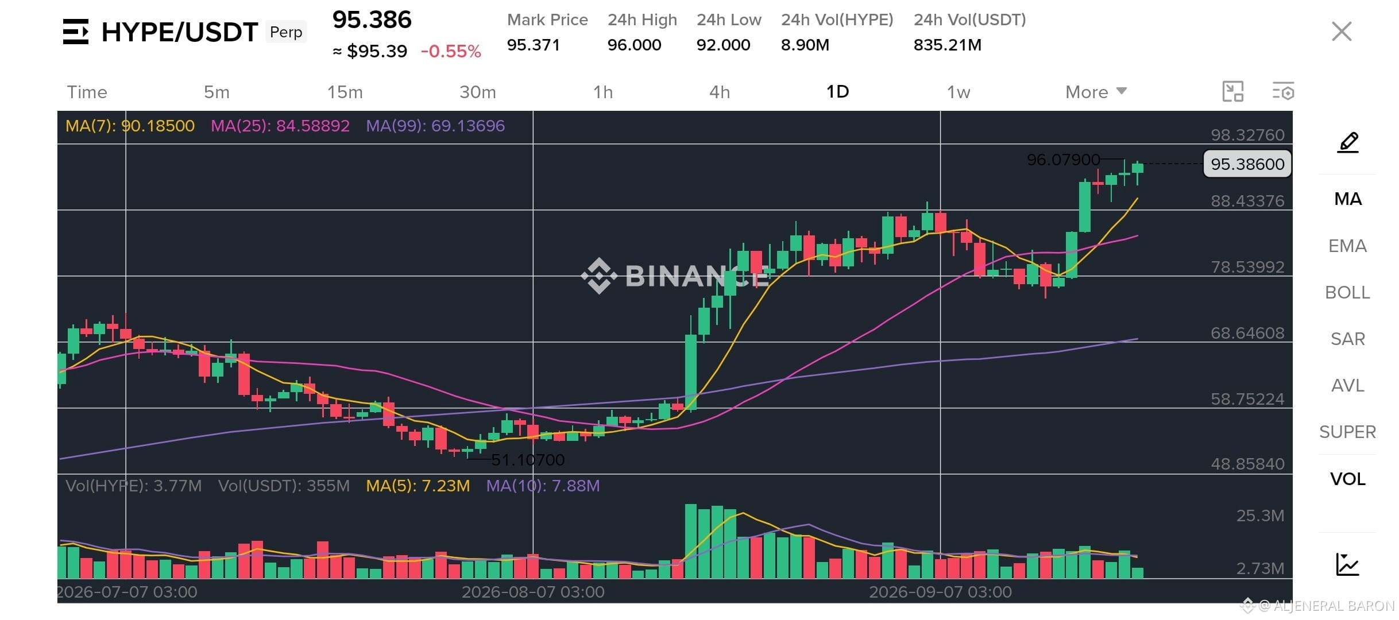Open the chart settings icon
Image resolution: width=1399 pixels, height=620 pixels.
click(x=1283, y=92)
